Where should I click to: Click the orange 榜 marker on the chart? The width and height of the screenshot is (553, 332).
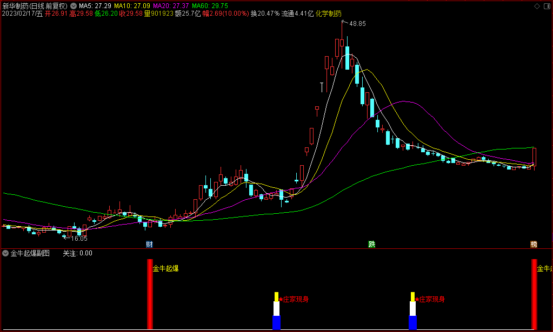534,245
